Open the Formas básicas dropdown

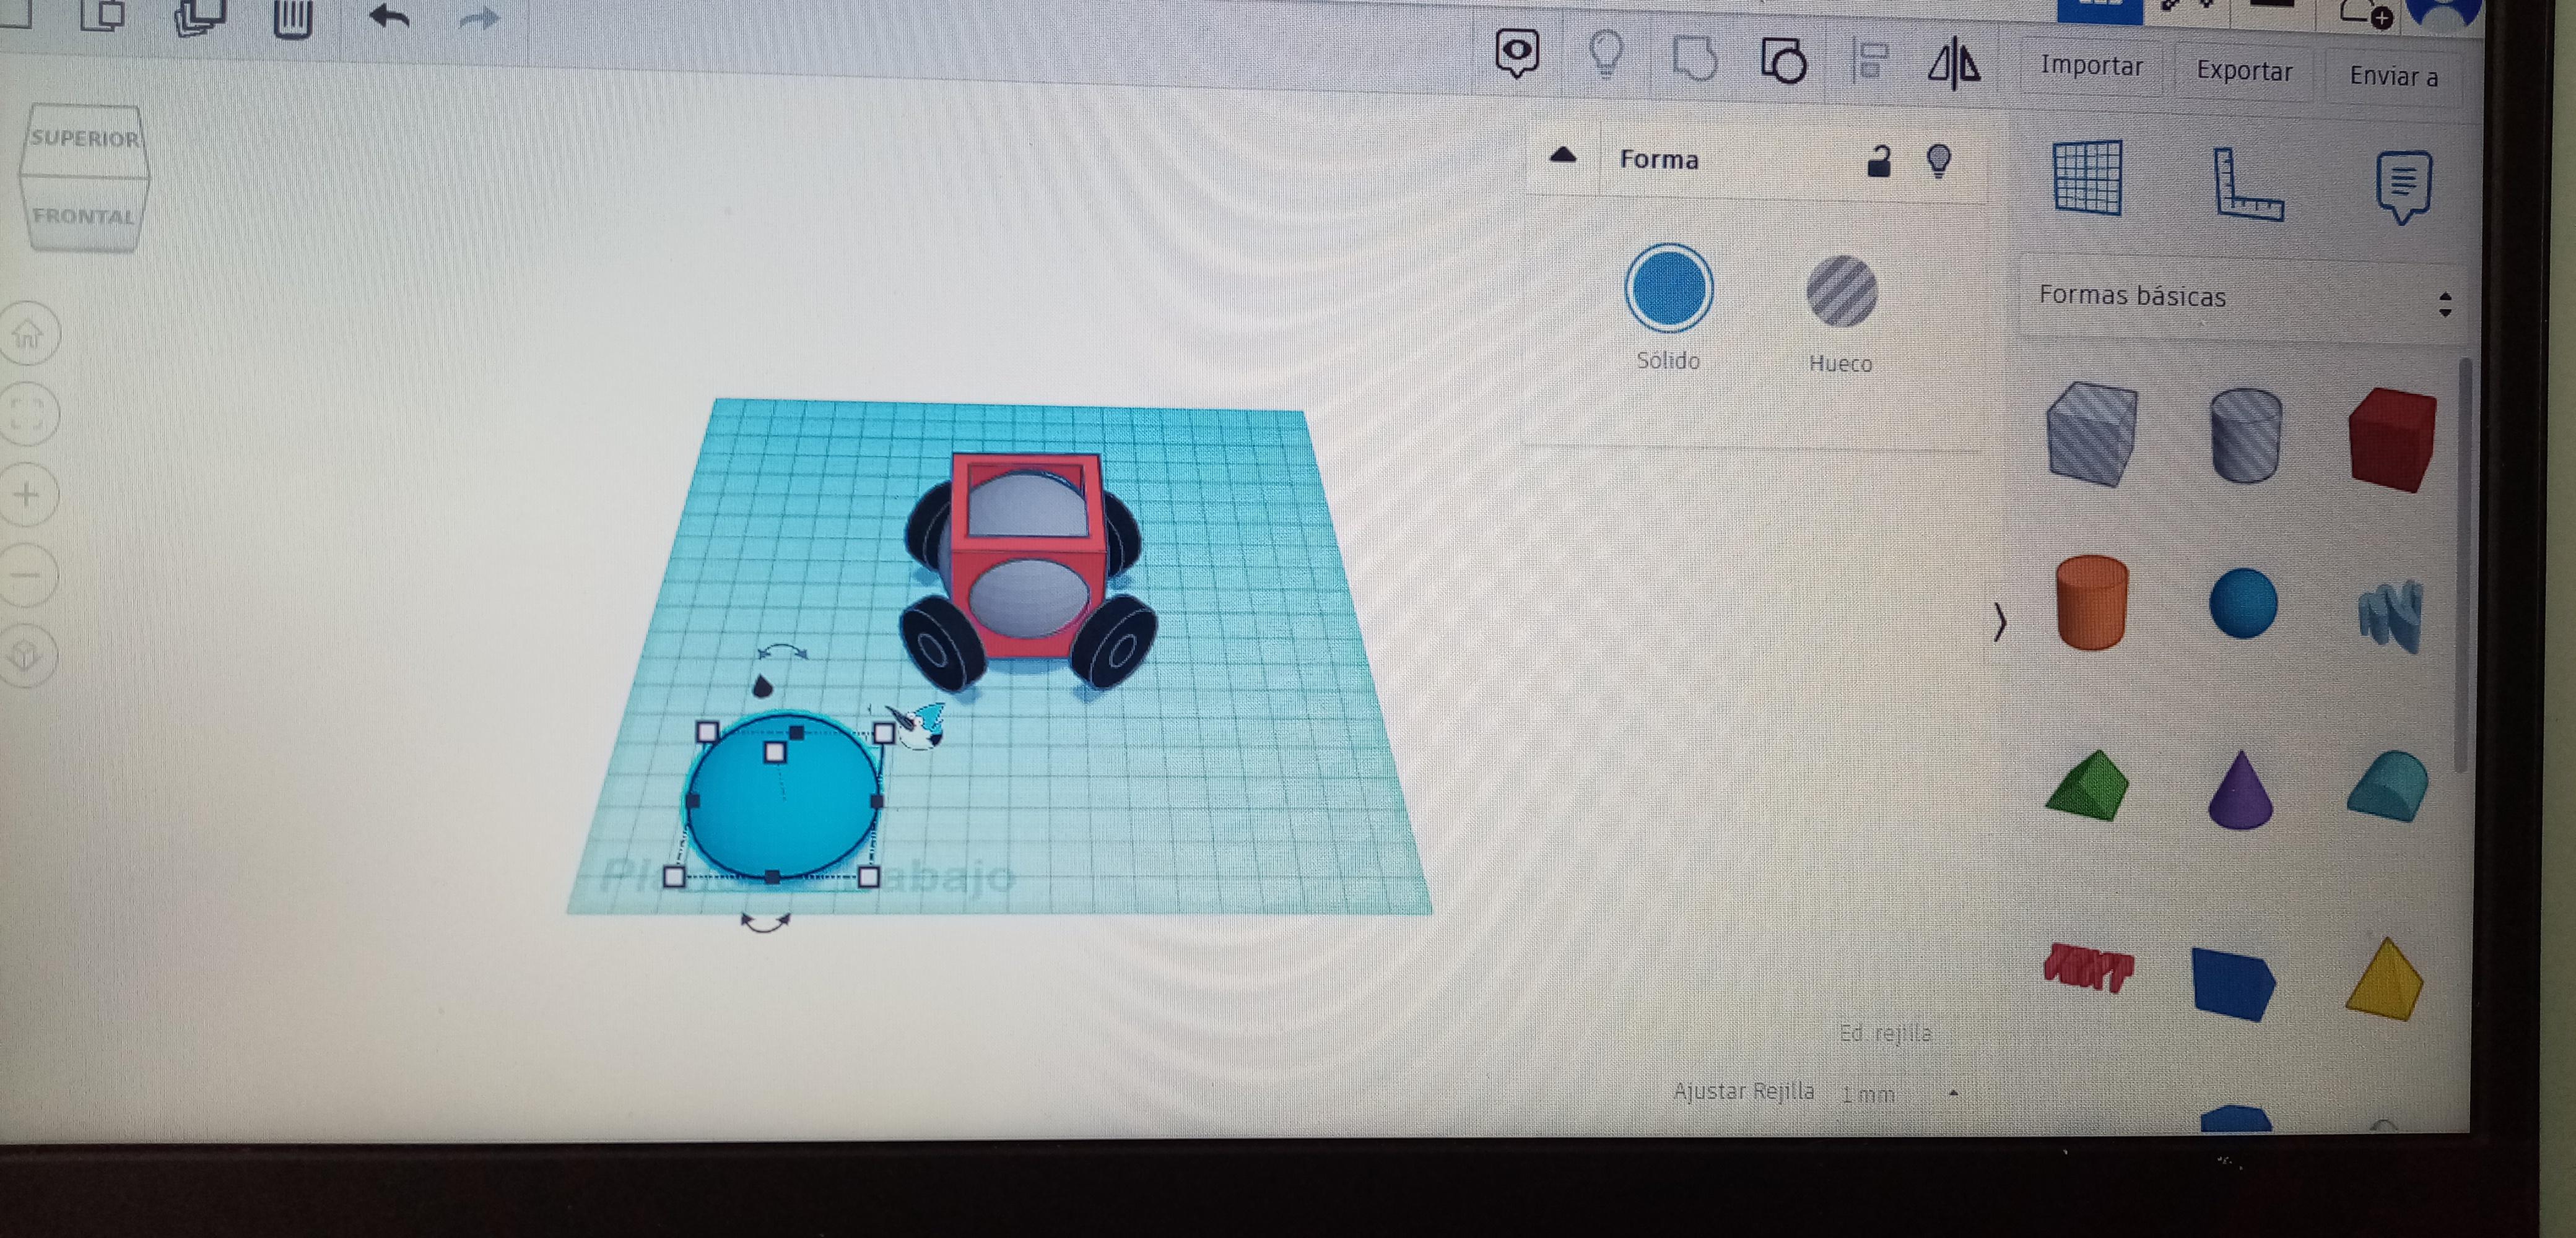[2240, 298]
